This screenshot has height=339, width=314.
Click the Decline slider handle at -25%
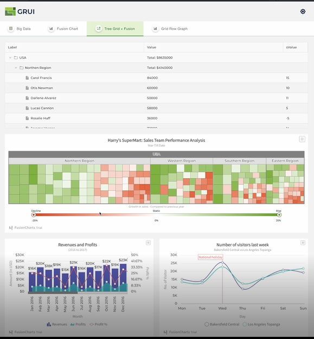click(34, 214)
